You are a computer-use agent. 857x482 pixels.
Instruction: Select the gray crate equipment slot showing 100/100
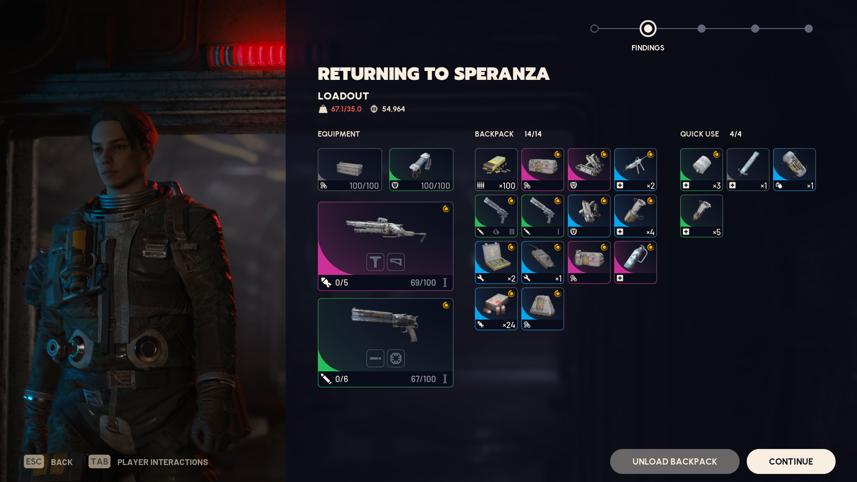point(349,170)
